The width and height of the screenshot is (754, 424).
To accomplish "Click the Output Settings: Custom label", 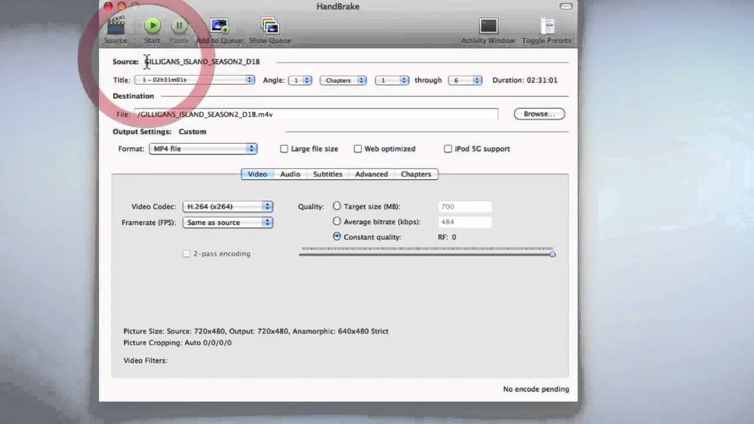I will [x=160, y=132].
